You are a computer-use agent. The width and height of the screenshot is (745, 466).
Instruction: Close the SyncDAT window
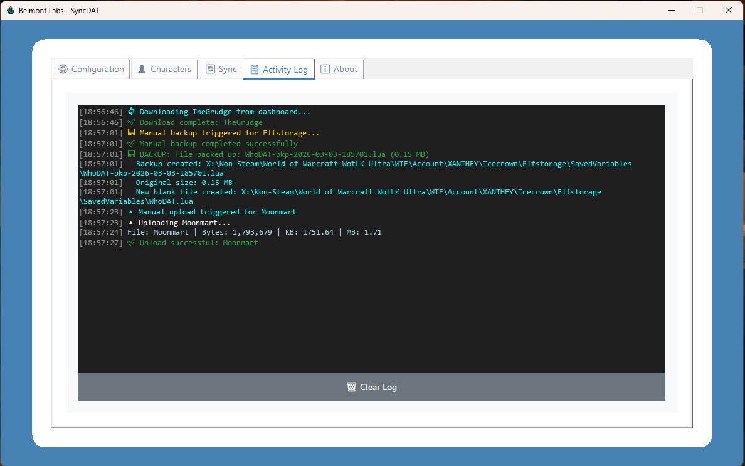[x=728, y=10]
